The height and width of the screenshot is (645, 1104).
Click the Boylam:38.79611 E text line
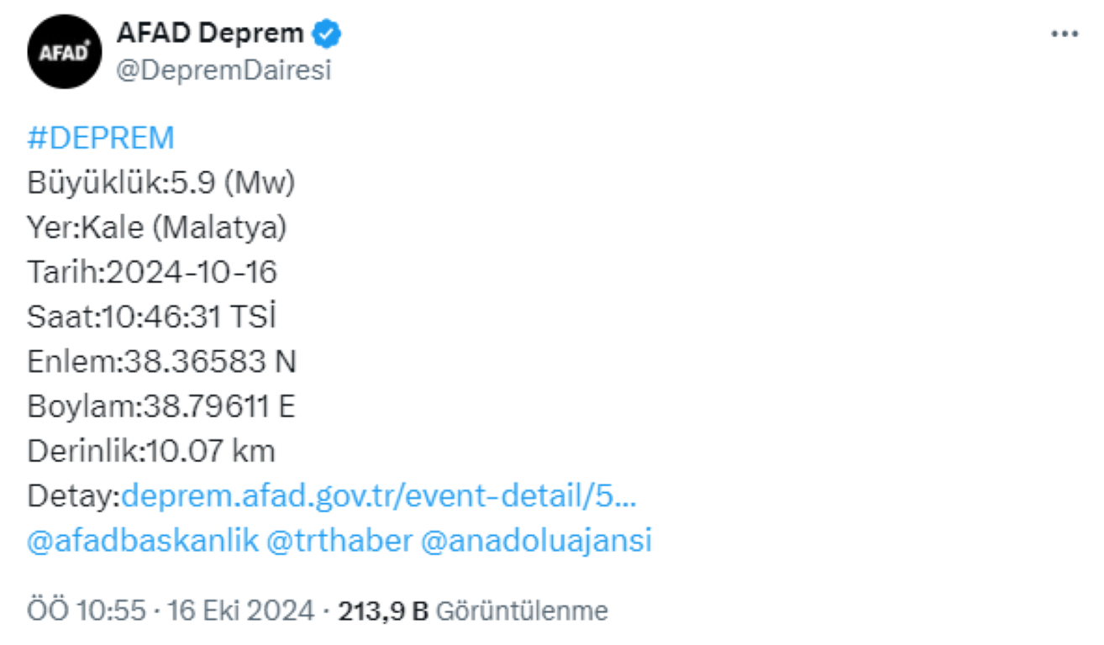pyautogui.click(x=161, y=406)
